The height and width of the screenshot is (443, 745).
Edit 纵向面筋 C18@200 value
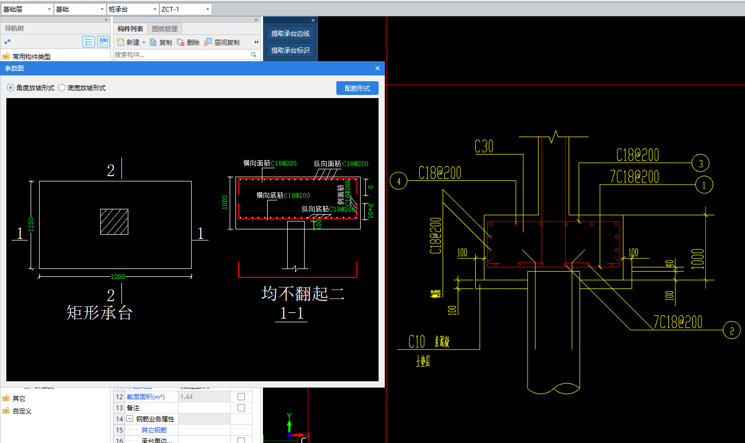pos(355,164)
